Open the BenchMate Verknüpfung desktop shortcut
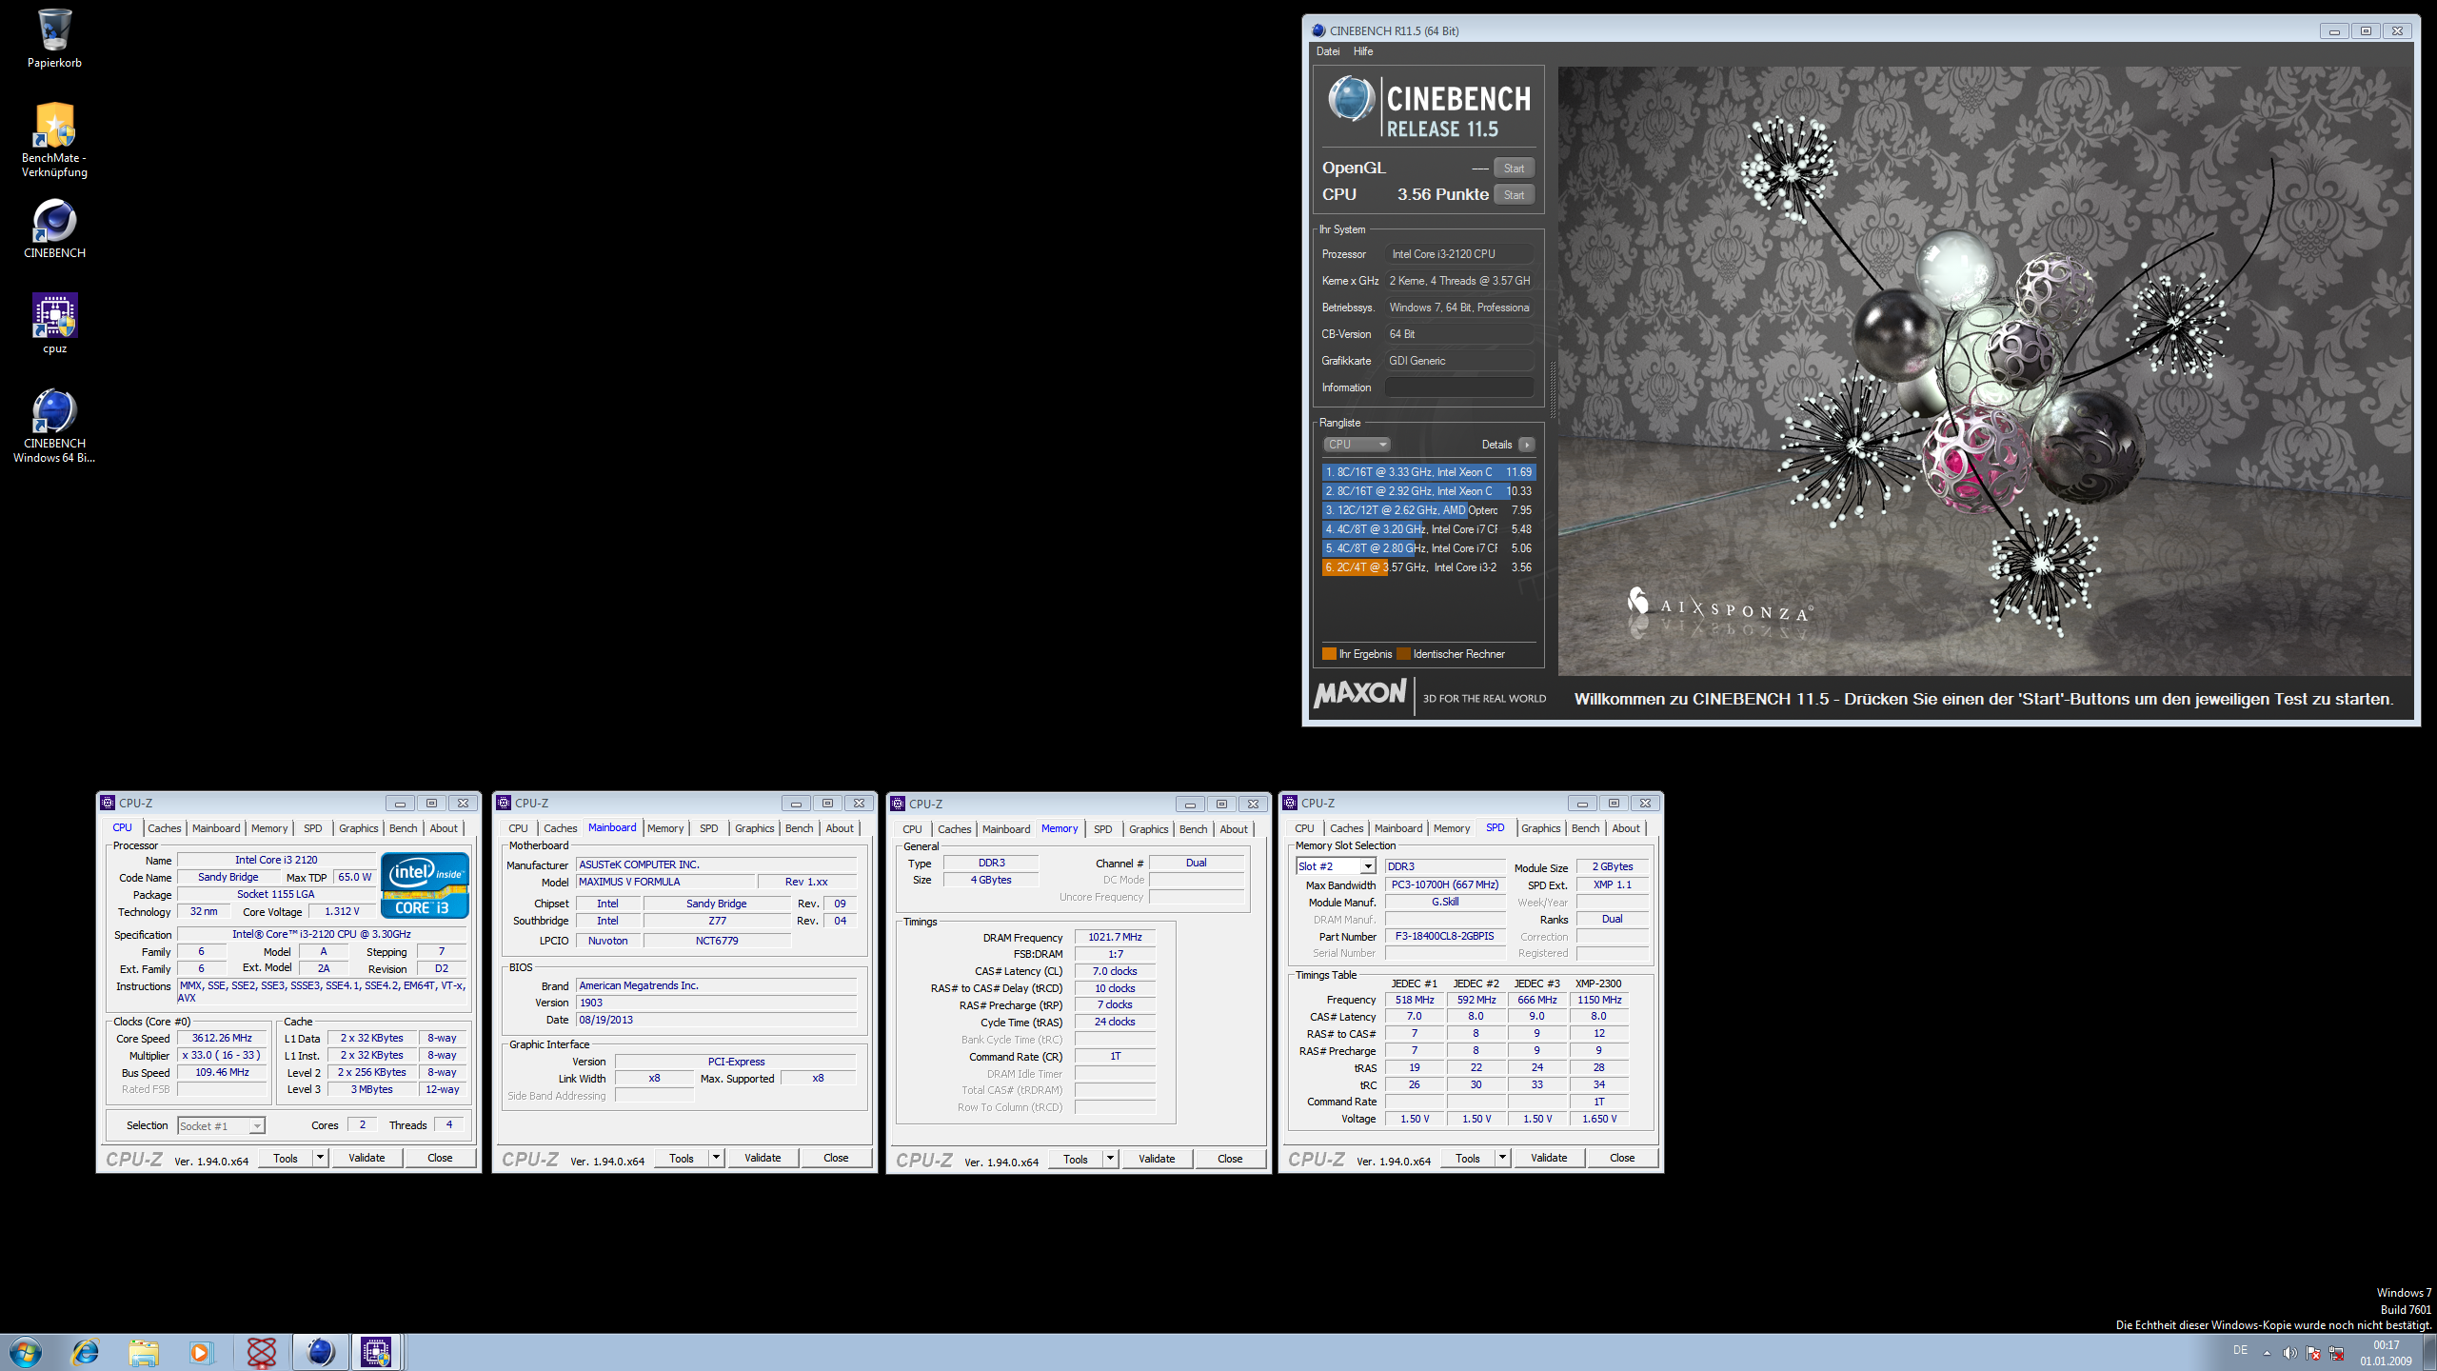This screenshot has height=1371, width=2437. click(x=54, y=140)
